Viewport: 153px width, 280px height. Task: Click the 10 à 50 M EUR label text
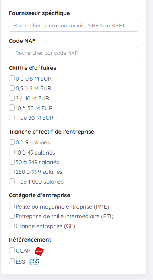(34, 108)
